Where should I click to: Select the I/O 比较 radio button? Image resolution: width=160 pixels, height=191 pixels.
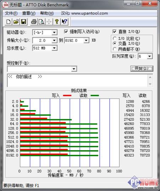tap(114, 38)
